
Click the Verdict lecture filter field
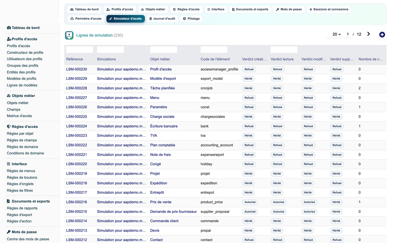click(284, 50)
